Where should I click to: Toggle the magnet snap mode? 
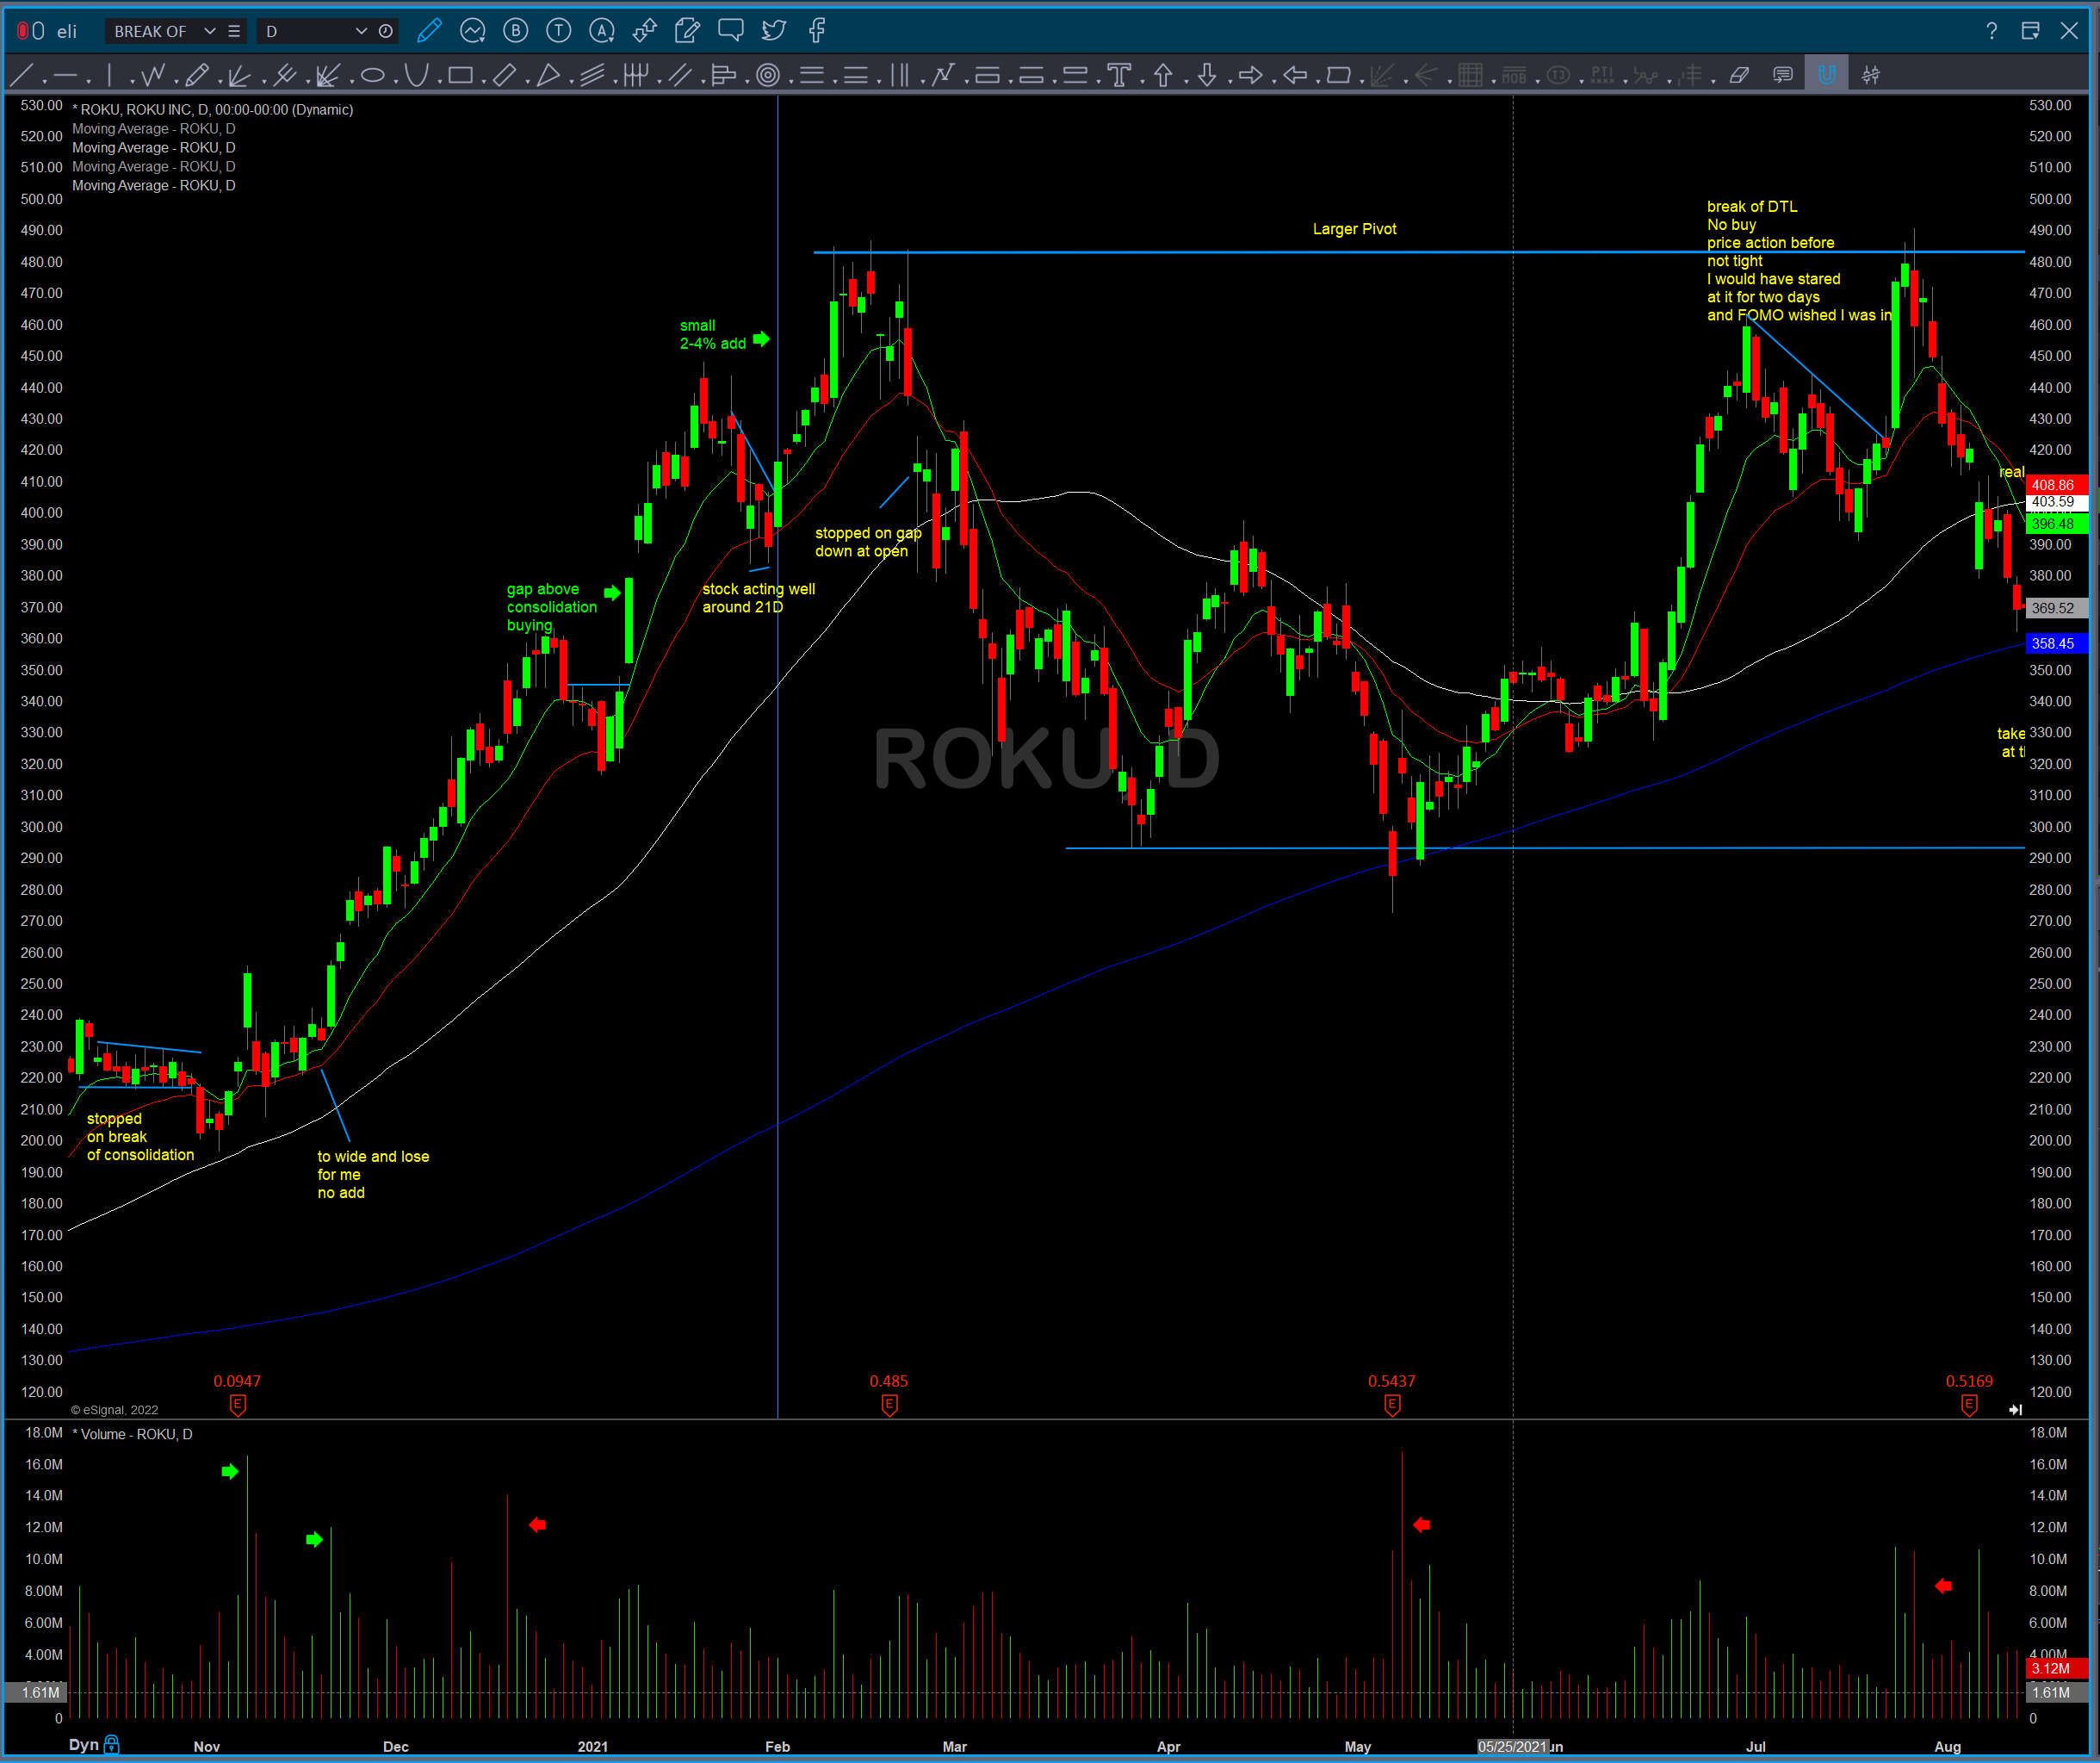click(x=1827, y=75)
